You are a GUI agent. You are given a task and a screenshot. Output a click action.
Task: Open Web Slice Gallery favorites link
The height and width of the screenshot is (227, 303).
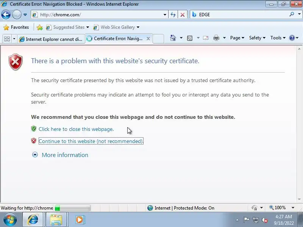pyautogui.click(x=116, y=27)
